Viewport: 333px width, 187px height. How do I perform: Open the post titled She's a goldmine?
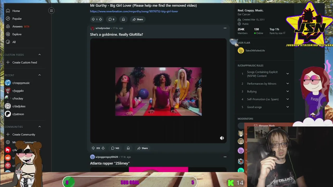click(117, 34)
